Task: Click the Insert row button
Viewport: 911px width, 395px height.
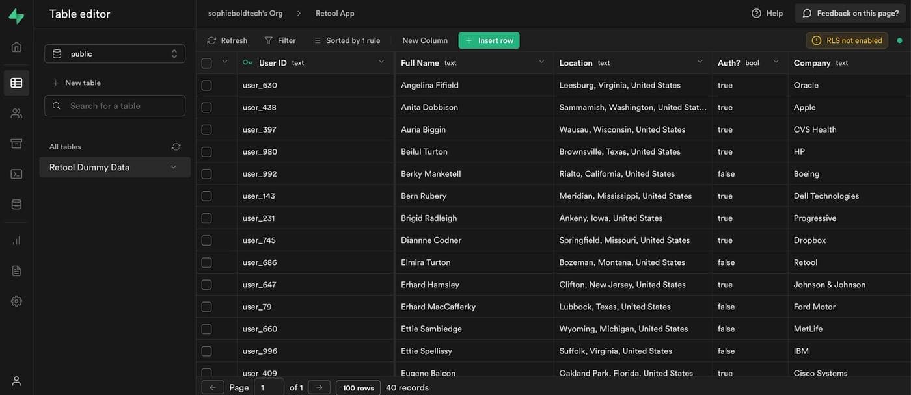Action: (489, 40)
